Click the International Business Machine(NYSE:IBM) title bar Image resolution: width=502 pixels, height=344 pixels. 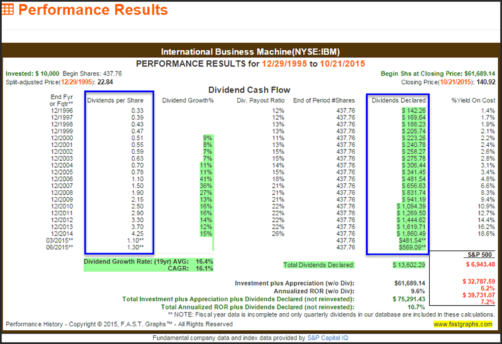[x=250, y=51]
